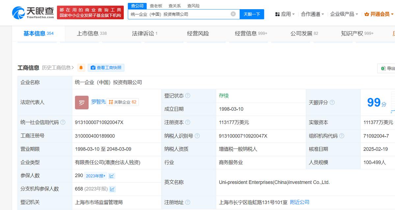Open the 附近公司 link
The height and width of the screenshot is (210, 395).
[300, 202]
